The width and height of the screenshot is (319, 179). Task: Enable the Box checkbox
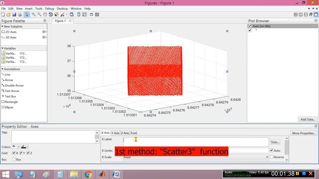[x=13, y=159]
